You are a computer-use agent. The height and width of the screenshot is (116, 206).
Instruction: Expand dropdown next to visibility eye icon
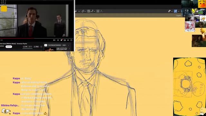[172, 11]
